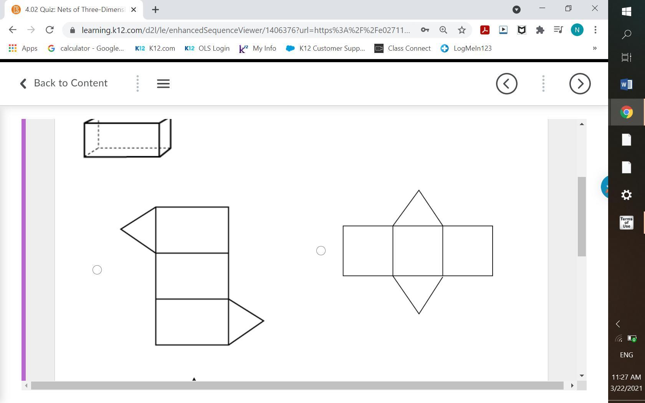The height and width of the screenshot is (403, 645).
Task: Click the vertical scrollbar thumb in content
Action: coord(582,216)
